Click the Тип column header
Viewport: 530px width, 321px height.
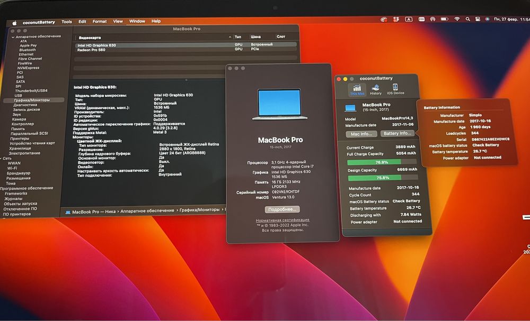[x=238, y=36]
